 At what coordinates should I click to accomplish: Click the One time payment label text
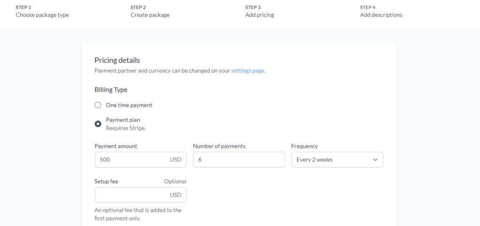click(129, 105)
